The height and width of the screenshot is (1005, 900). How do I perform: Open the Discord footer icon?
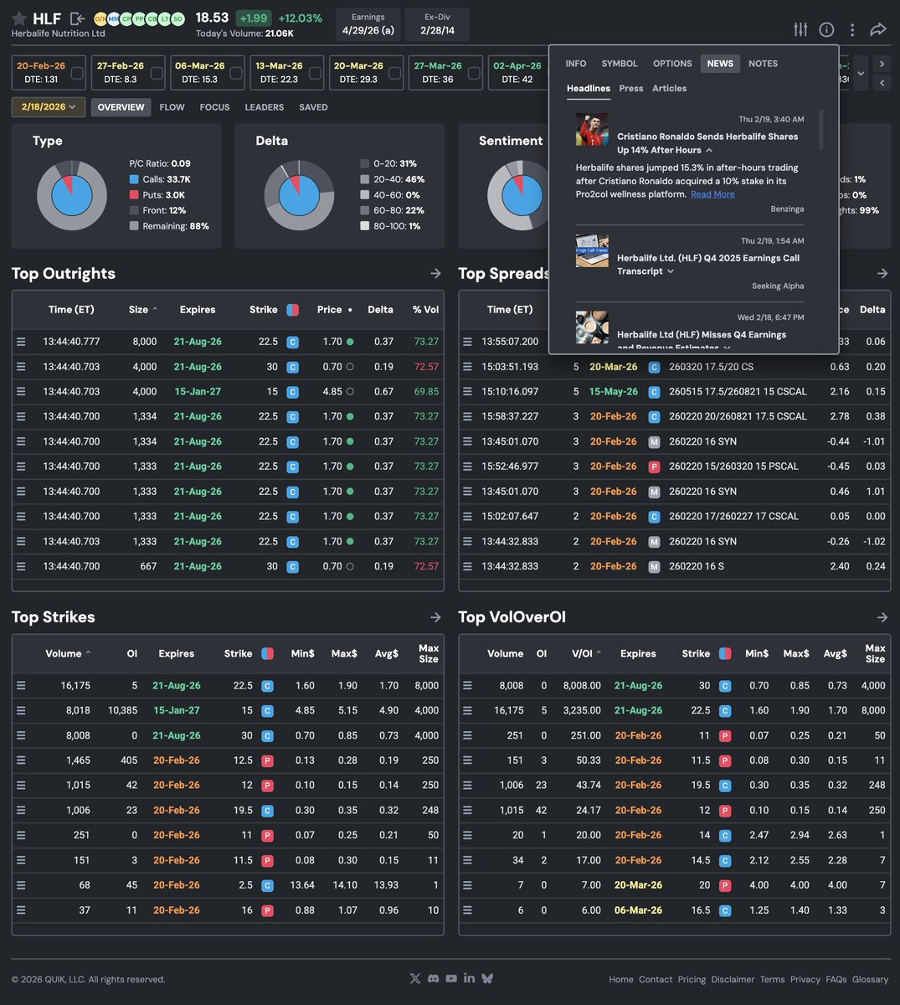pos(433,978)
